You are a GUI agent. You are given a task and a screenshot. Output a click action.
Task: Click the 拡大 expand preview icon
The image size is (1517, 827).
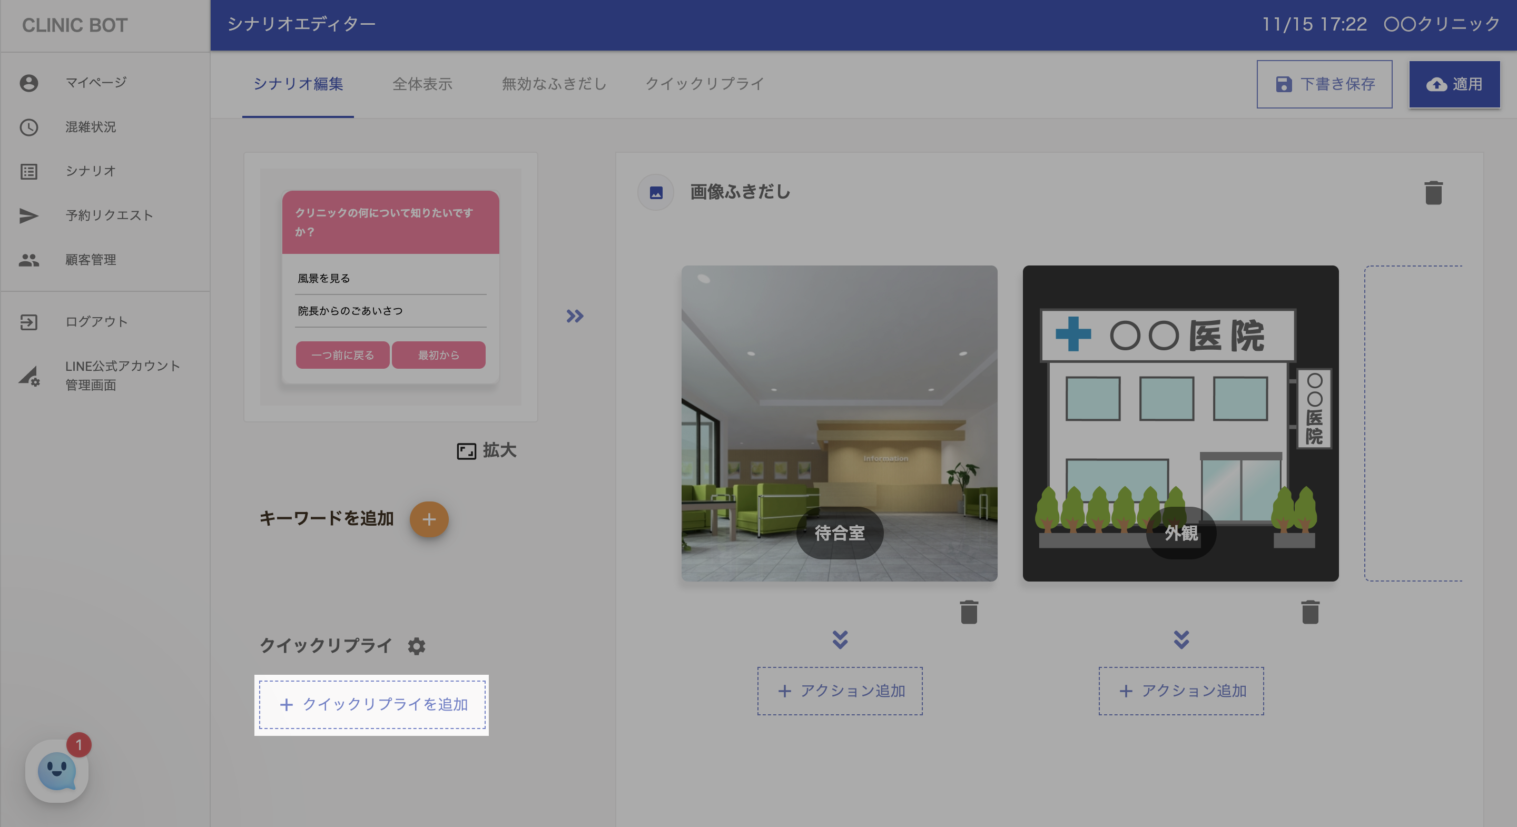pyautogui.click(x=466, y=451)
